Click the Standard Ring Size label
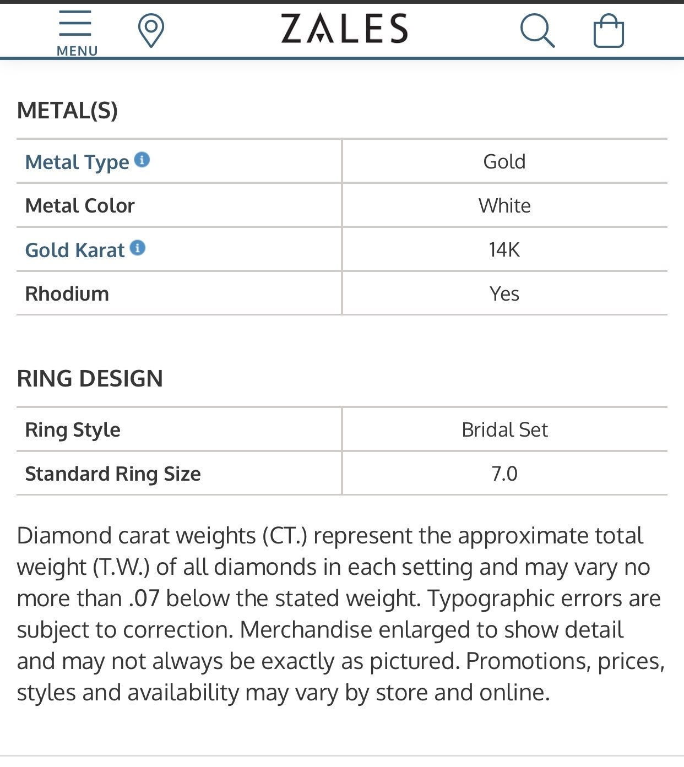 pos(113,474)
